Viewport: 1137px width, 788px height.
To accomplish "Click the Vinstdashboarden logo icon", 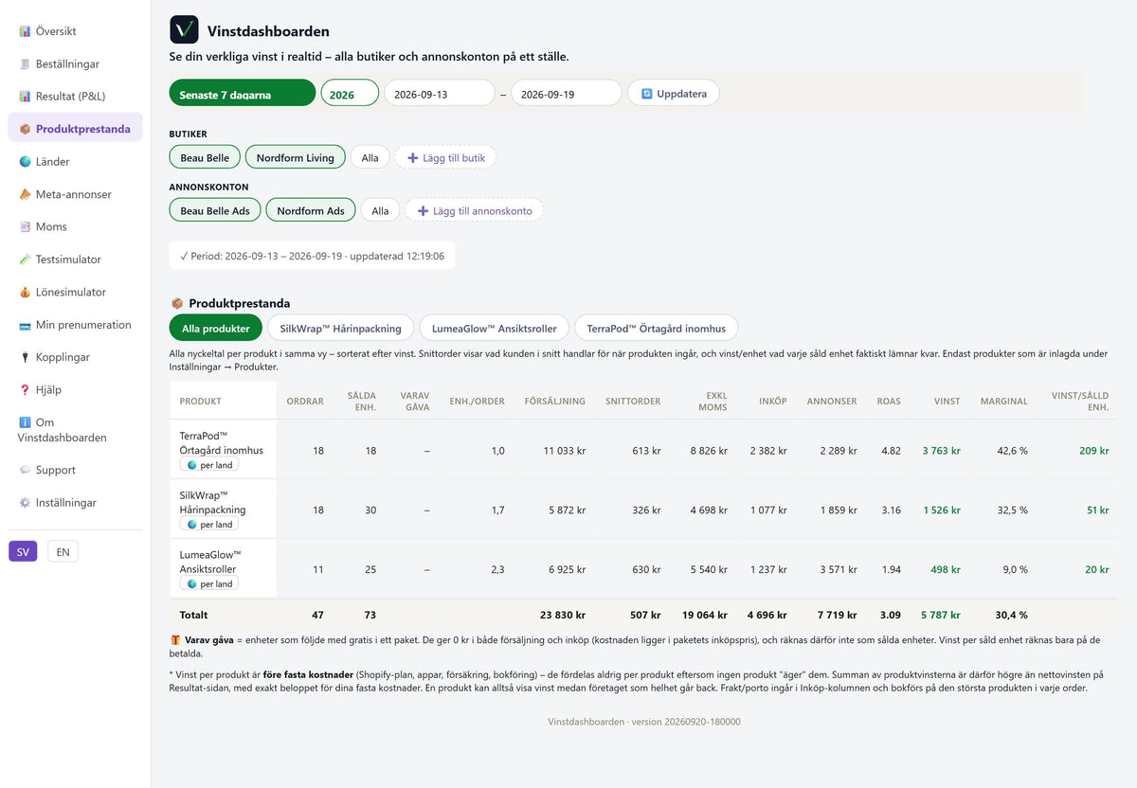I will (x=184, y=29).
